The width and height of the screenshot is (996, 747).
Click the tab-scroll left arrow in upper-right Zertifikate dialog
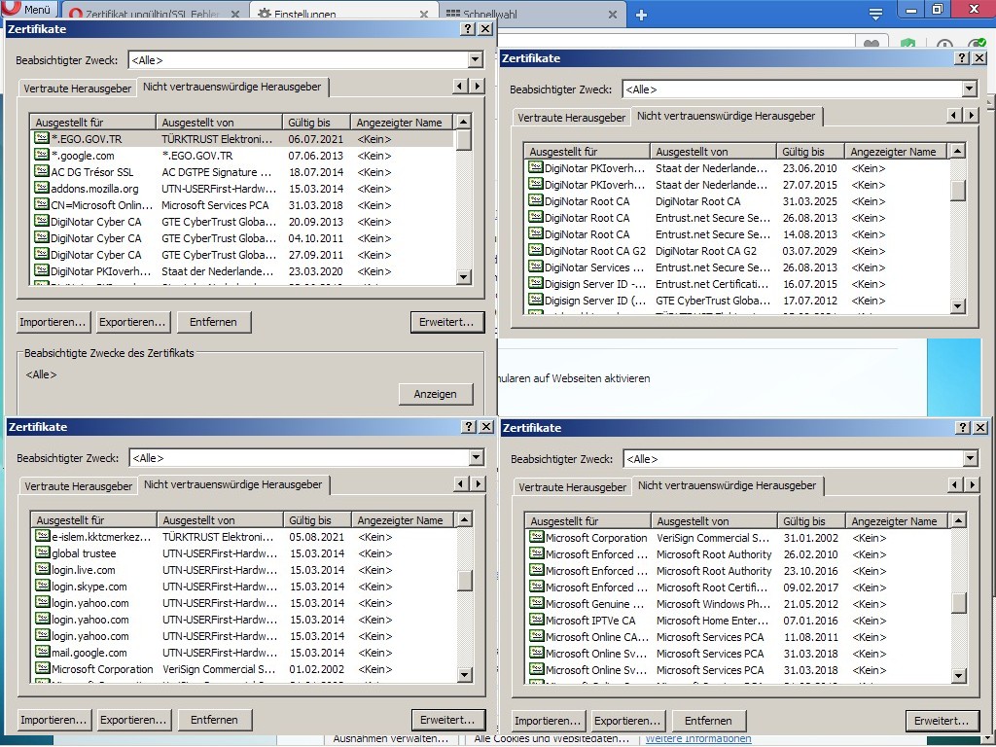coord(954,115)
